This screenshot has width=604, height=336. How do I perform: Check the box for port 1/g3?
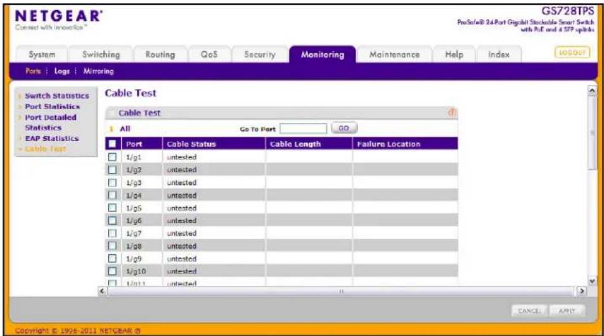pyautogui.click(x=112, y=183)
